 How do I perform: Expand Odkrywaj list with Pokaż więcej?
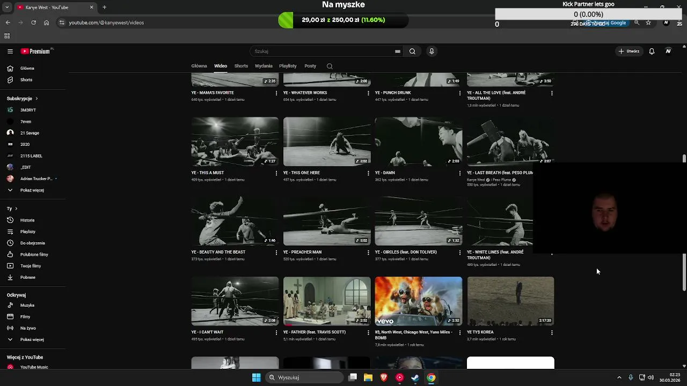[x=33, y=339]
